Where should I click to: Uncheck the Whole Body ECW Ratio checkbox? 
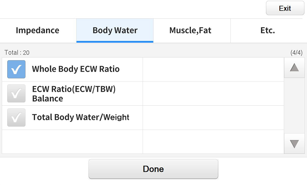click(x=16, y=69)
